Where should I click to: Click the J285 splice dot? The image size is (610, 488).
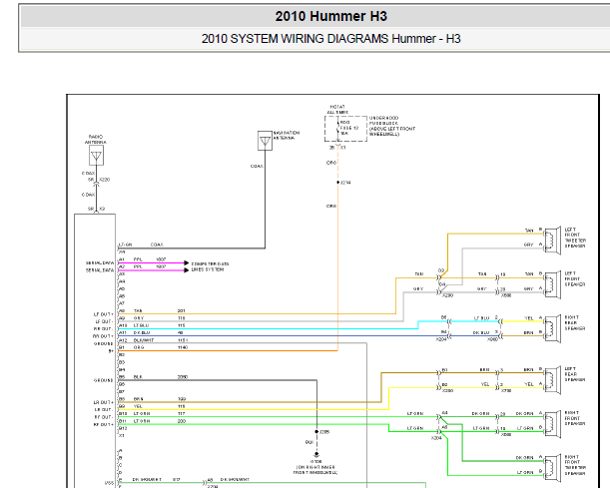point(316,432)
